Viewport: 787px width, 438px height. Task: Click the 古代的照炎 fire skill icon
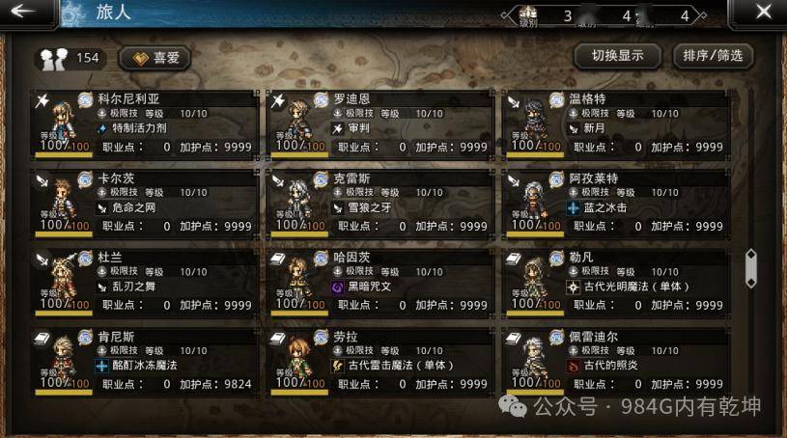[x=574, y=366]
